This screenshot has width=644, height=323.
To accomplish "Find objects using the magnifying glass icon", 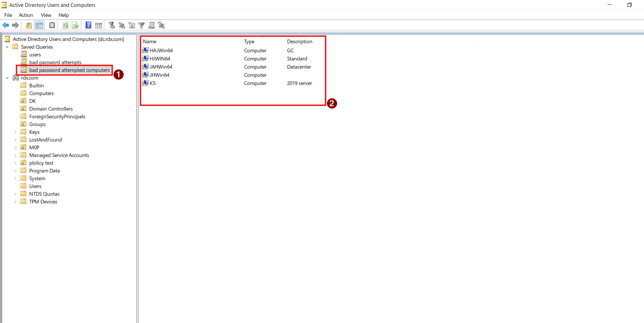I will click(151, 25).
